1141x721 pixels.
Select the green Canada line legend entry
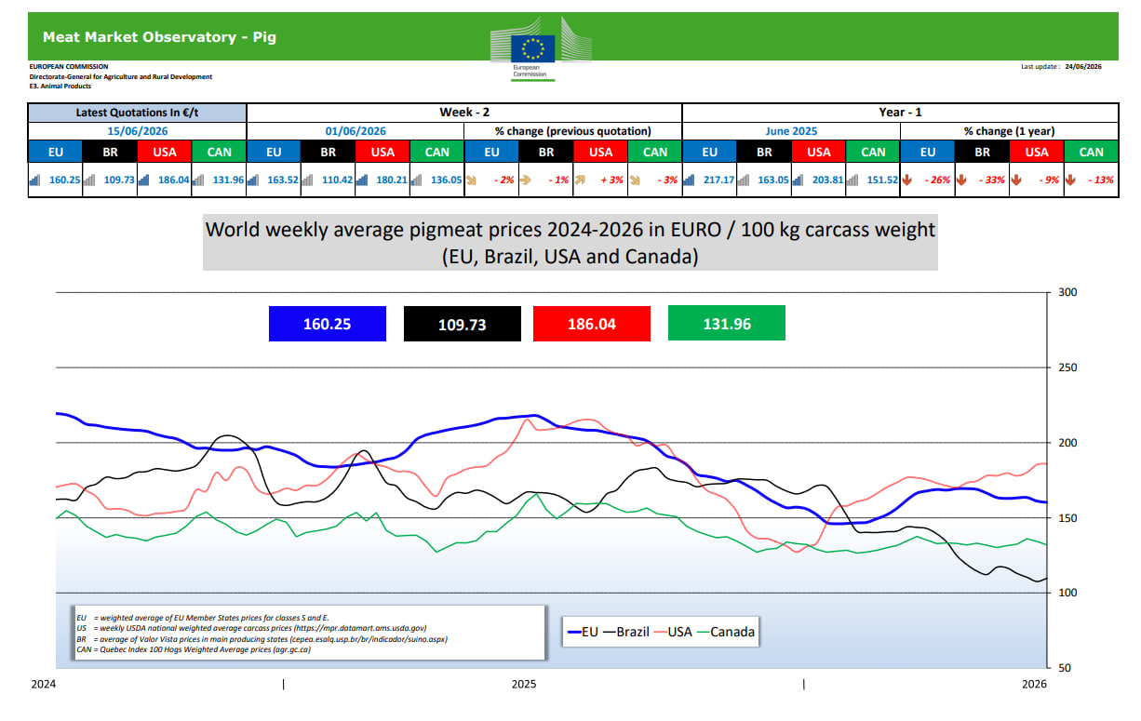click(x=725, y=632)
